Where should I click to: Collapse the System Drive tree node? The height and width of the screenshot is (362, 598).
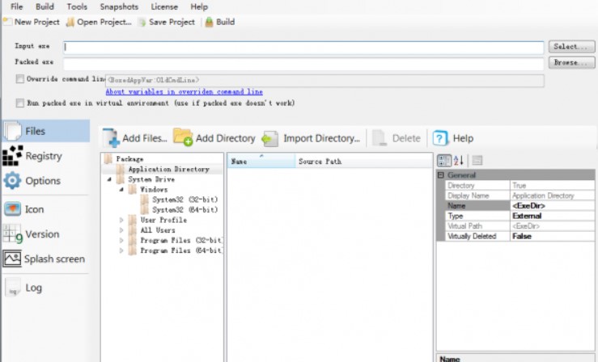tap(109, 179)
